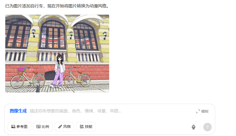Image resolution: width=236 pixels, height=136 pixels.
Task: Click the layout icon in 比例 button
Action: pyautogui.click(x=38, y=127)
